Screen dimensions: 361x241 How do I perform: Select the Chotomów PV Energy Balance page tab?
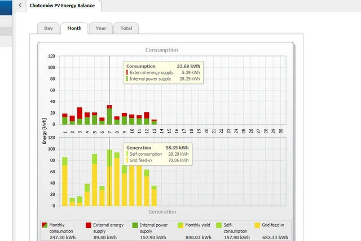click(62, 6)
